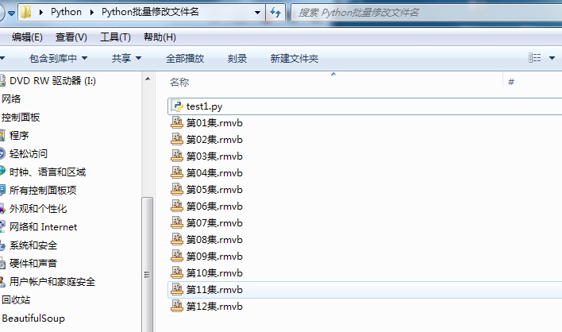This screenshot has height=332, width=562.
Task: Expand the breadcrumb arrow after Python
Action: click(92, 12)
